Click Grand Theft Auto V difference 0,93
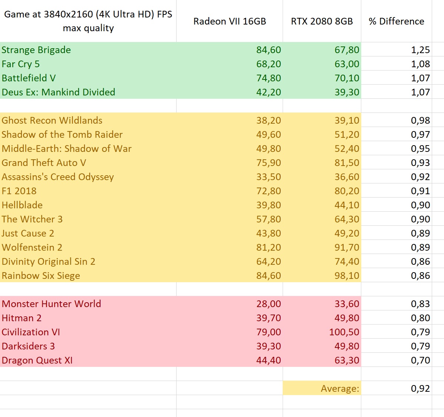444x417 pixels. pos(397,162)
